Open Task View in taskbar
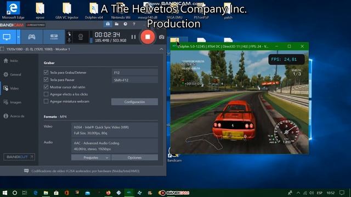 [x=25, y=193]
